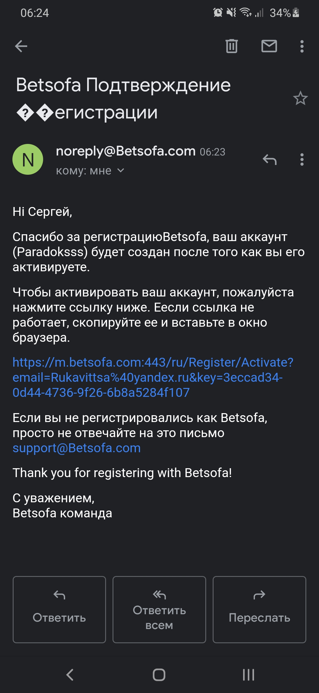Expand recipient details next to 'кому: мне'
This screenshot has width=319, height=693.
click(x=121, y=171)
